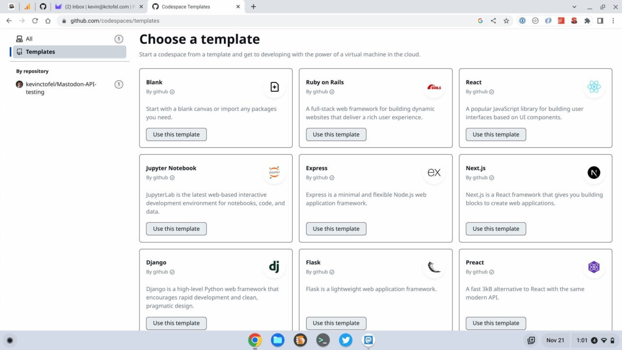Click the Django 'dj' logo icon
Screen dimensions: 622x350
tap(275, 266)
